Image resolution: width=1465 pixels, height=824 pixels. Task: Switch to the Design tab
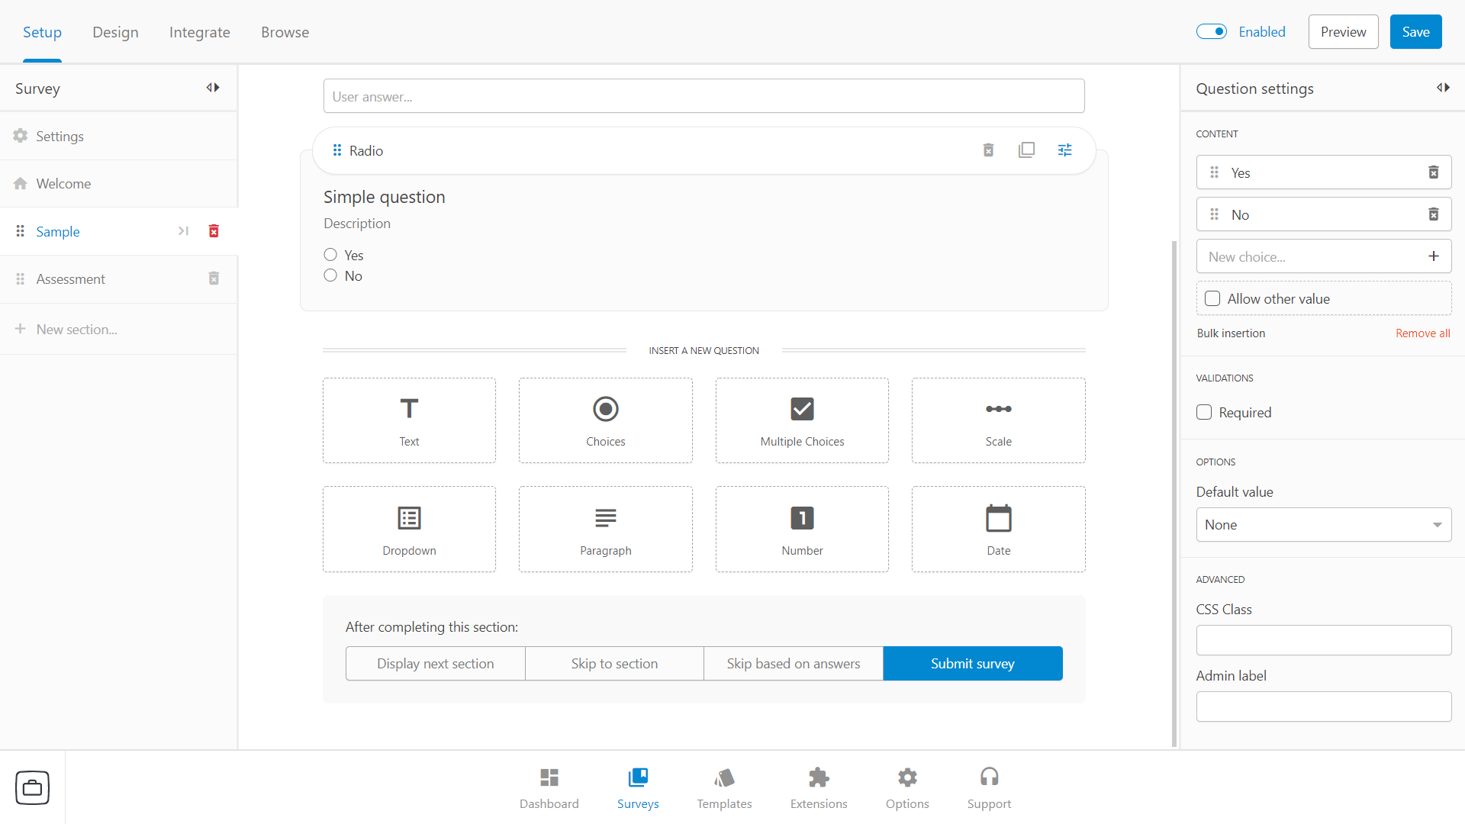(115, 32)
